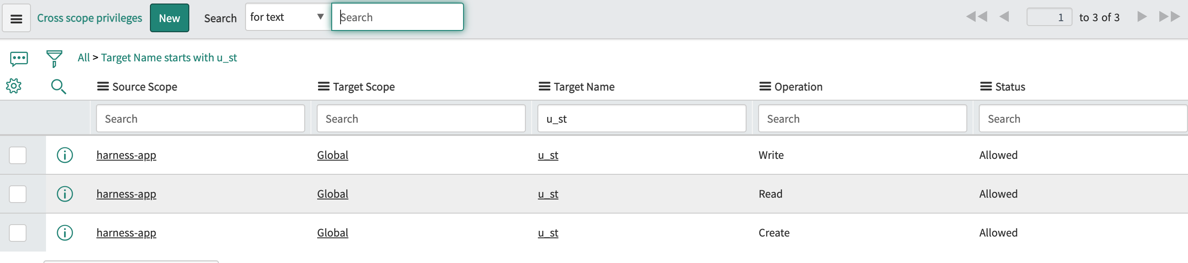Preview the Create operation record info icon
Screen dimensions: 1188x263
[x=65, y=233]
